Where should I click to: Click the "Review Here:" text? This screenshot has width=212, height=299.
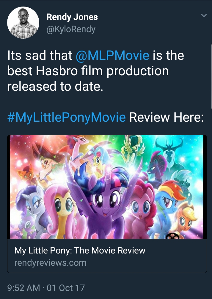click(x=167, y=118)
